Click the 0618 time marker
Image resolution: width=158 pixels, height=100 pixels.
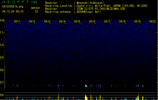[x=122, y=21]
